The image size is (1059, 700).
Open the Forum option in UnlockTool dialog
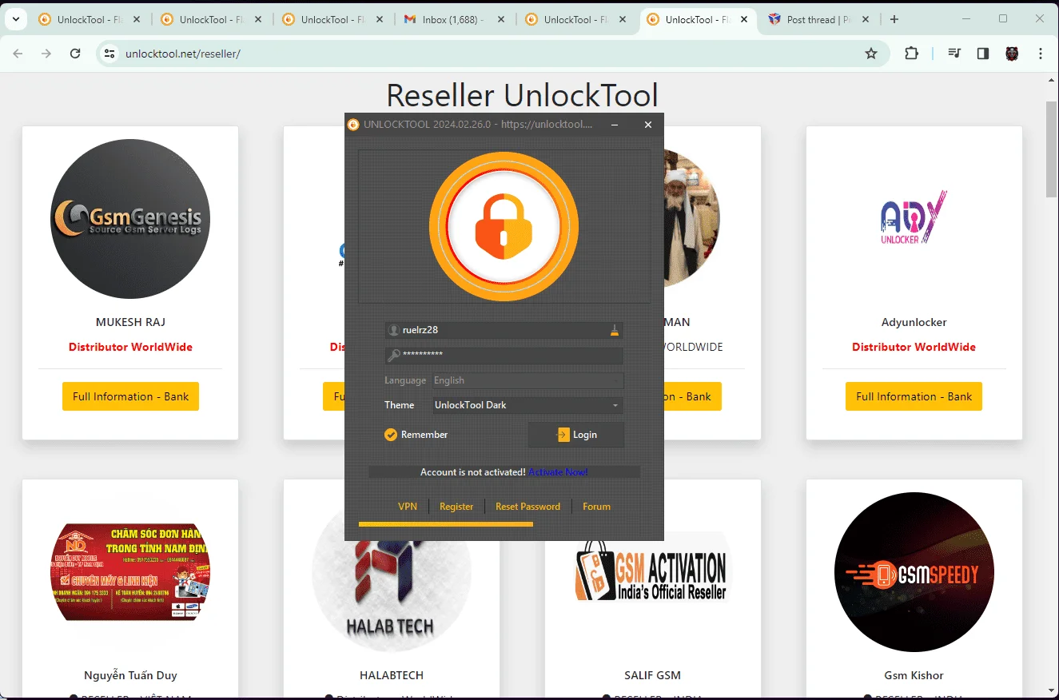coord(596,507)
